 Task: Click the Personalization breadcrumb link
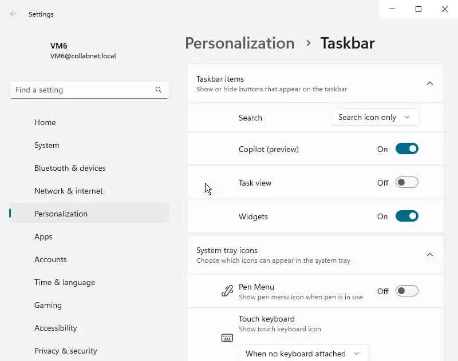point(239,43)
